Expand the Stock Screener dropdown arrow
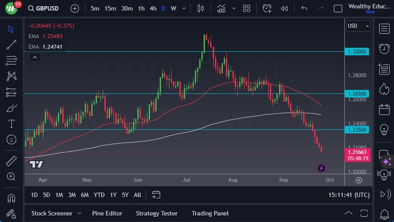Viewport: 394px width, 222px height. [x=79, y=214]
